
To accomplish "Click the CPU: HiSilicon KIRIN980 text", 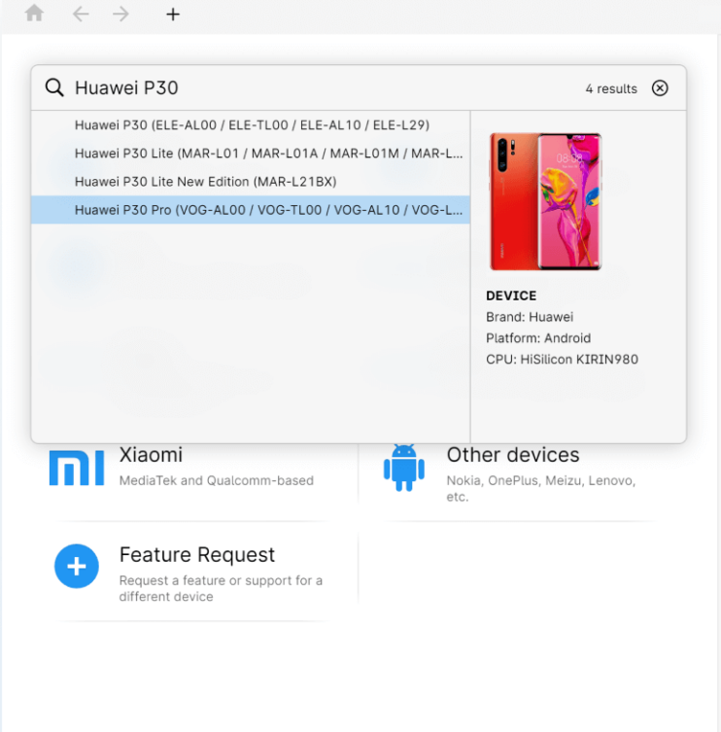I will point(562,360).
